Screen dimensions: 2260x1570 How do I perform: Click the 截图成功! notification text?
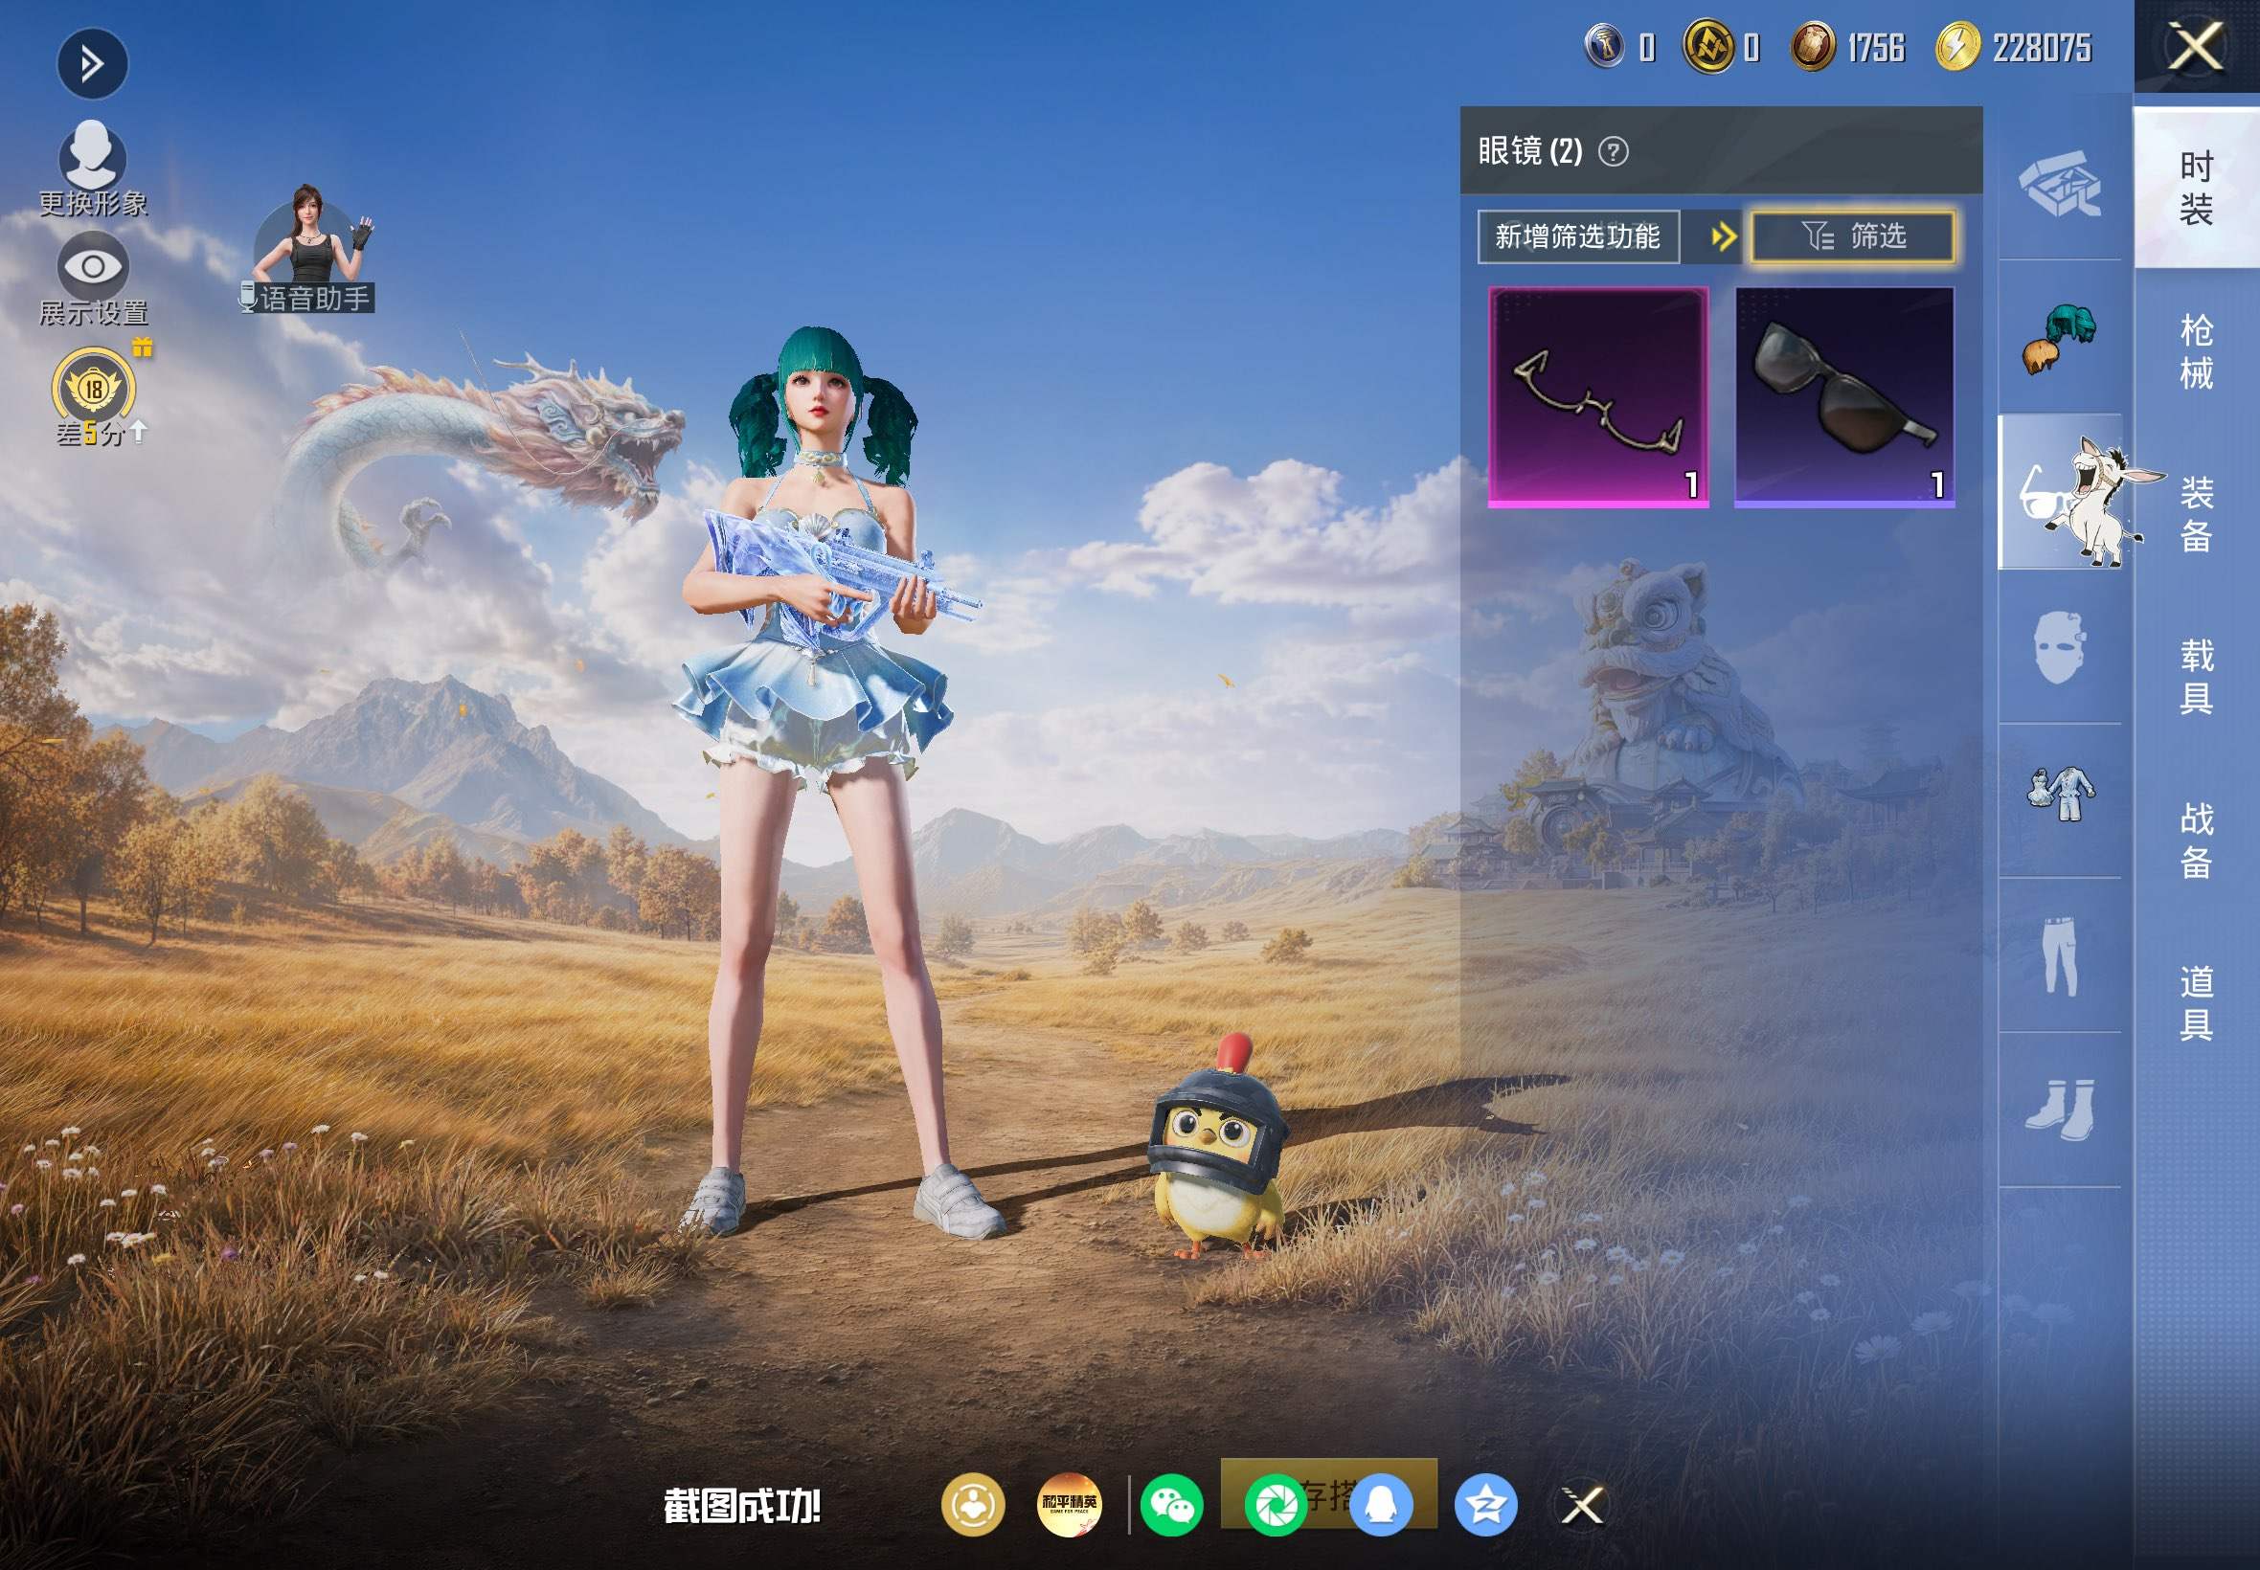click(742, 1506)
